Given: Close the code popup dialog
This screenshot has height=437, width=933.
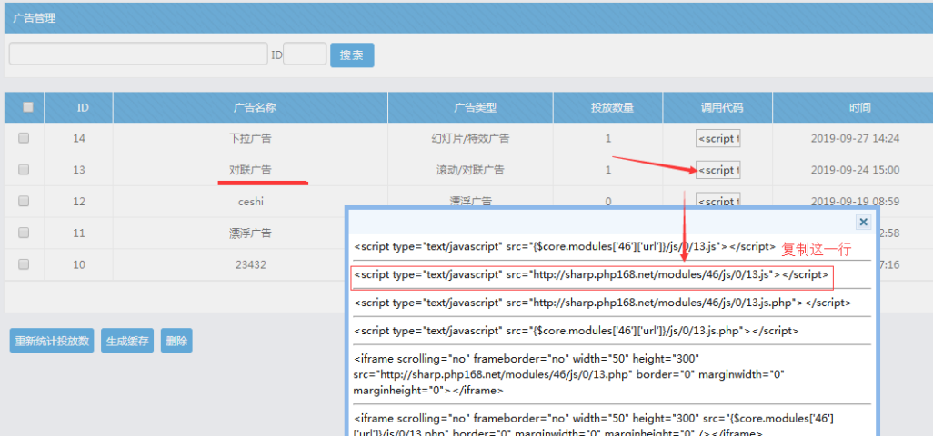Looking at the screenshot, I should point(863,222).
